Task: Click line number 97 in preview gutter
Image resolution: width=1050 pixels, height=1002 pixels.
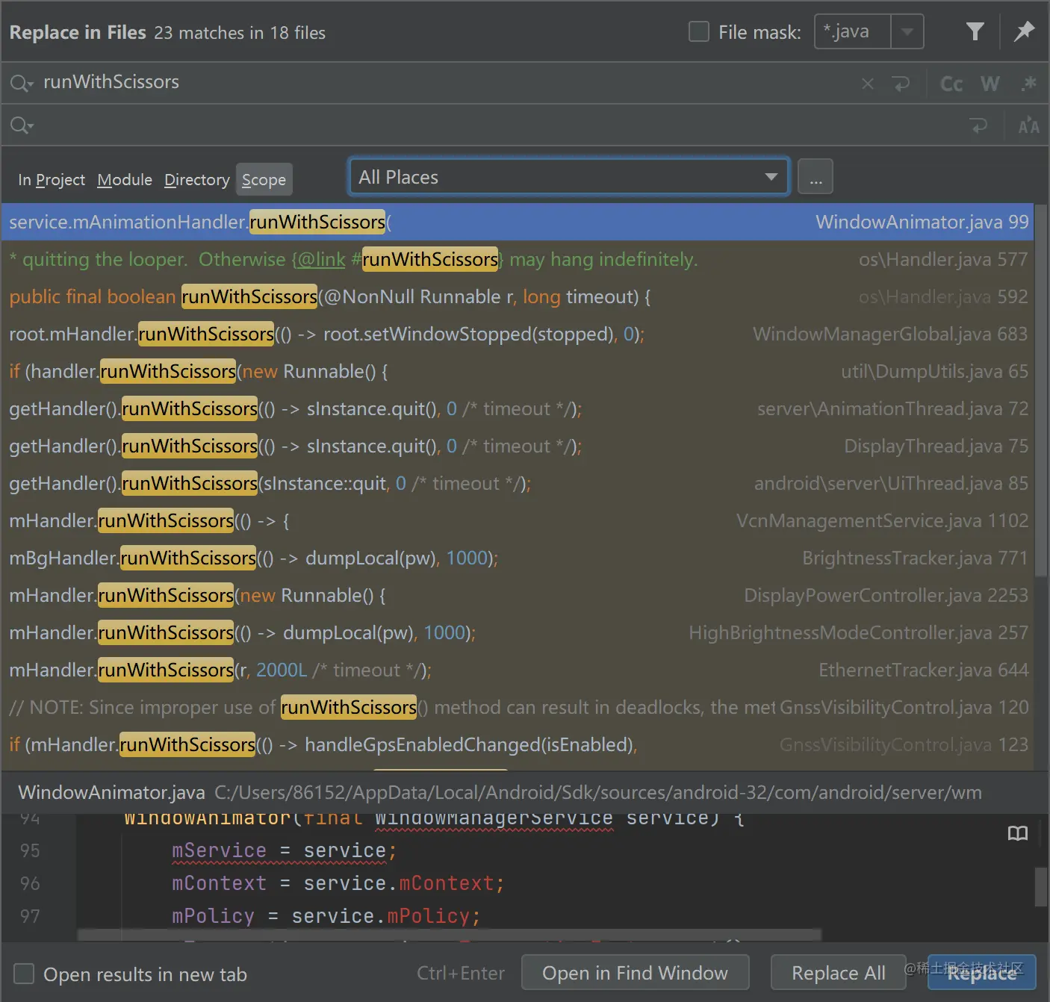Action: 30,916
